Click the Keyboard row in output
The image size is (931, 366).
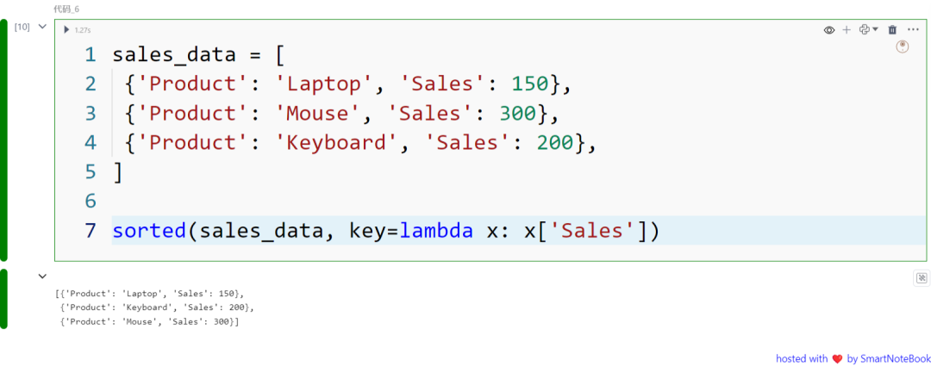pos(157,307)
